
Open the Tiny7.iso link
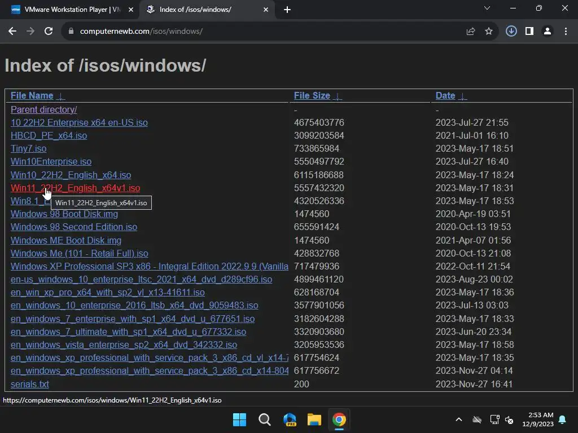coord(28,149)
